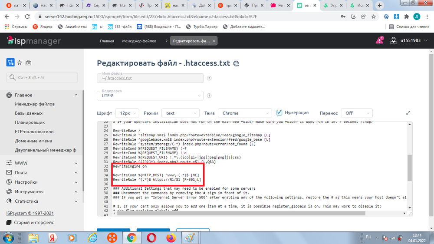The height and width of the screenshot is (244, 434).
Task: Open Доменные имена in sidebar
Action: pos(33,141)
